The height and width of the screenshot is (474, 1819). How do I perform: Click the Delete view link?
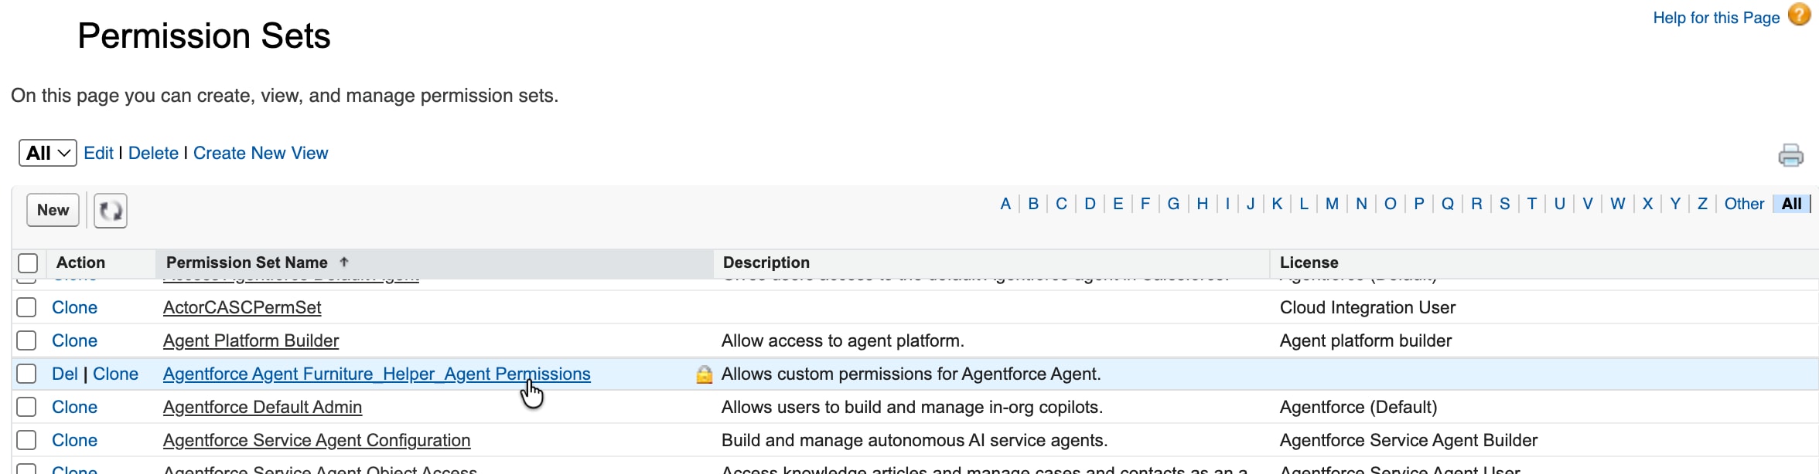153,153
